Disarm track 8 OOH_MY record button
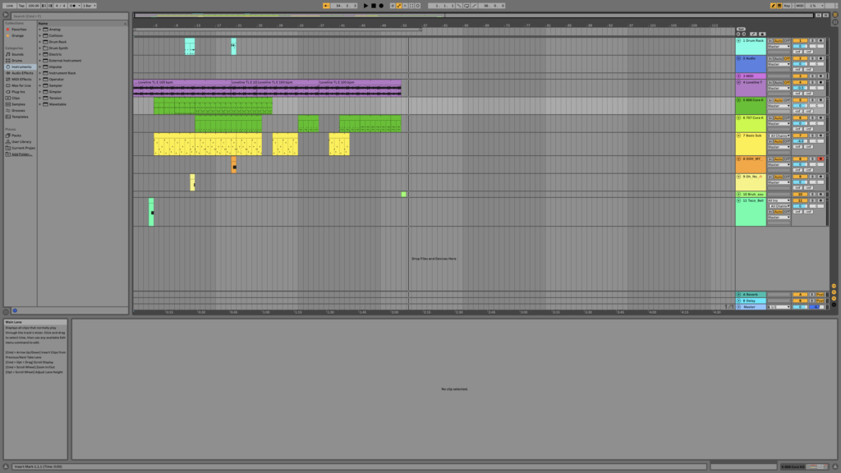 [x=820, y=158]
